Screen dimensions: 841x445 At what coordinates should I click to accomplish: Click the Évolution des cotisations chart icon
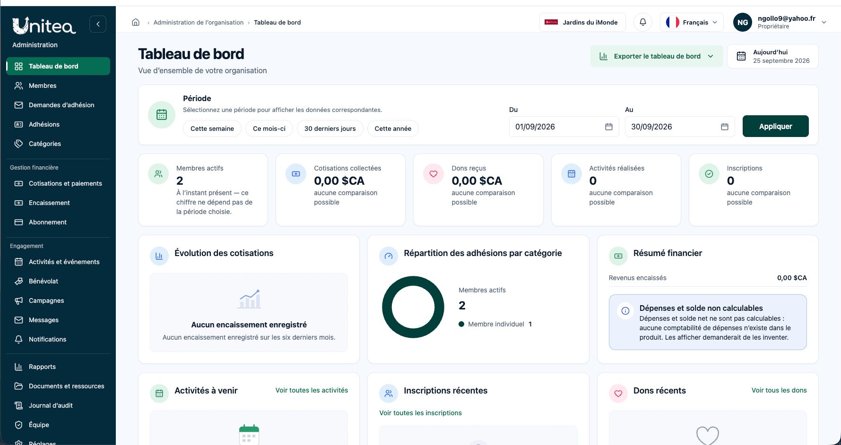tap(159, 256)
